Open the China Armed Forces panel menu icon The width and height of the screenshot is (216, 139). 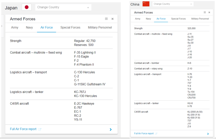[205, 13]
